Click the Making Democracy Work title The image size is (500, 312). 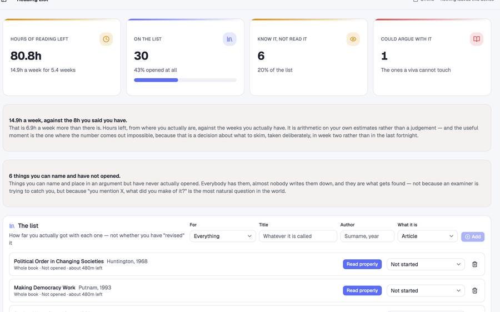(x=44, y=288)
